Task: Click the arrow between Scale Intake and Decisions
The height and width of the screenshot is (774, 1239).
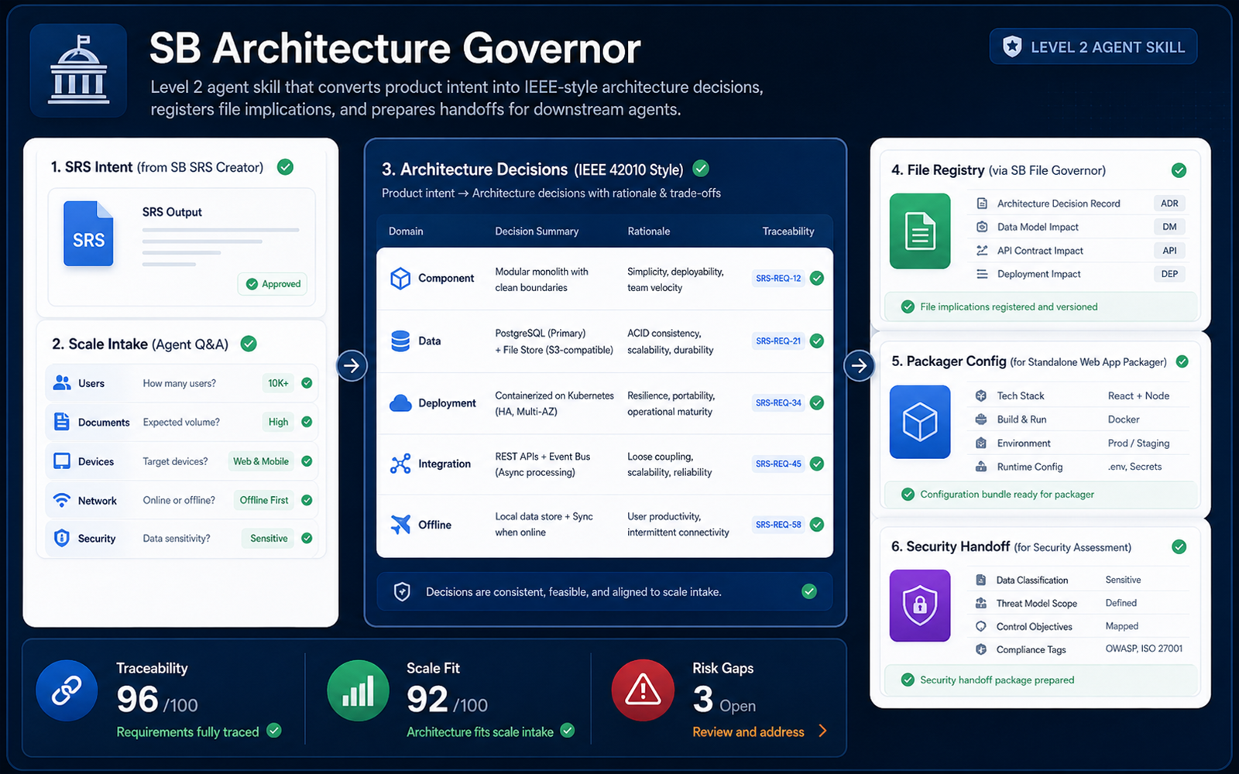Action: [352, 365]
